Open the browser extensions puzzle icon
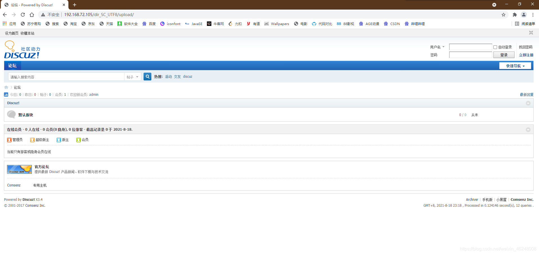The width and height of the screenshot is (539, 254). pyautogui.click(x=515, y=15)
